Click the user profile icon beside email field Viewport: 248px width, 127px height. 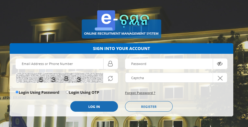point(110,64)
